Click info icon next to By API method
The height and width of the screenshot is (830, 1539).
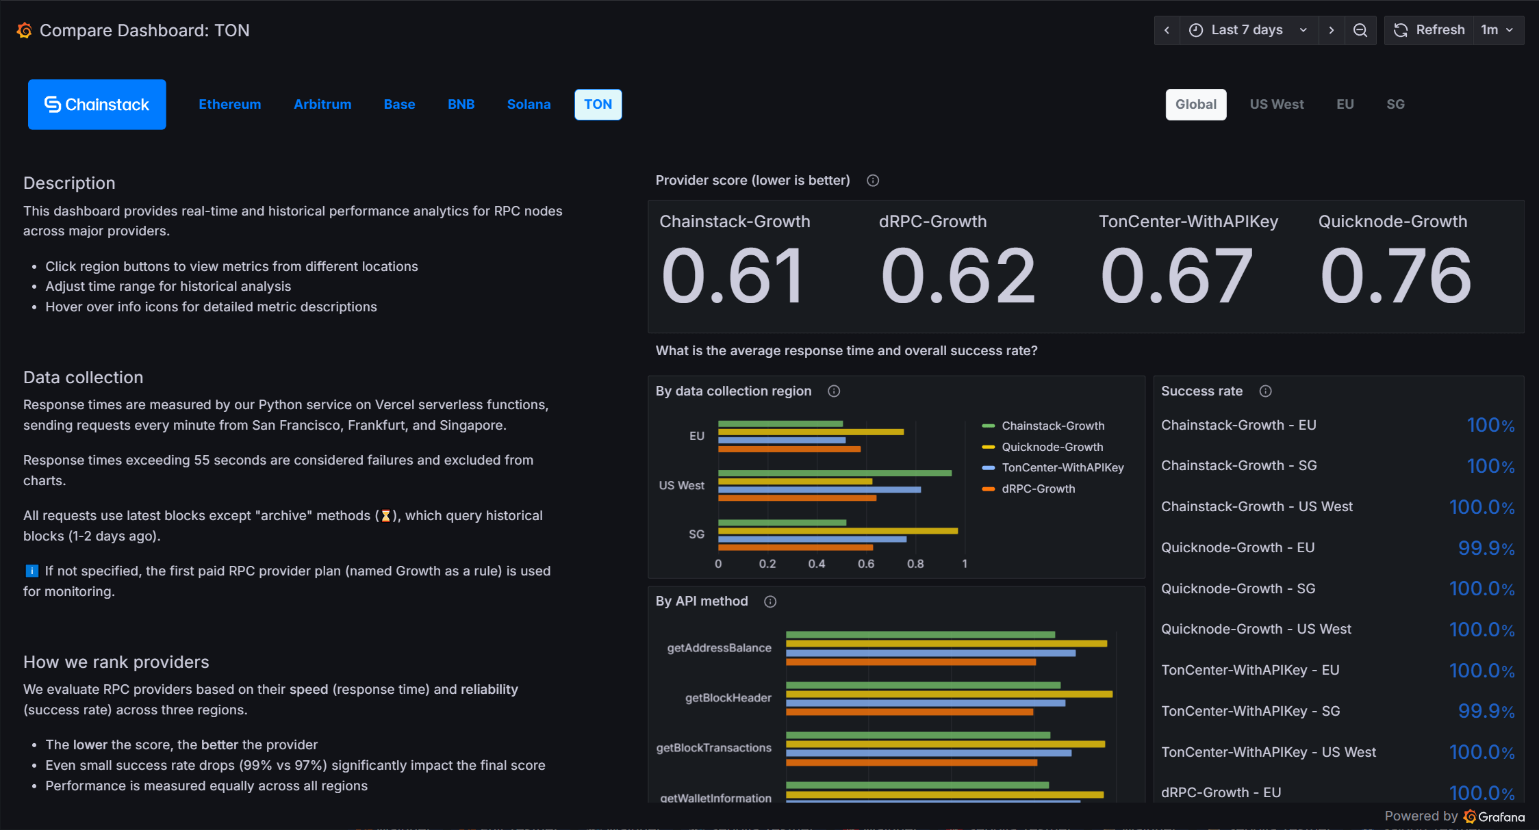[x=770, y=601]
